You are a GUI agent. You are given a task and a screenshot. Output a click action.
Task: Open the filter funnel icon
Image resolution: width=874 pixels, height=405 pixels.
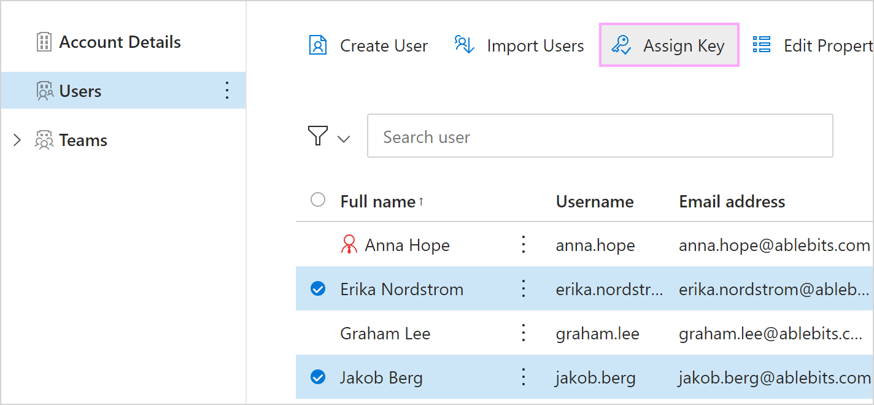pyautogui.click(x=317, y=136)
